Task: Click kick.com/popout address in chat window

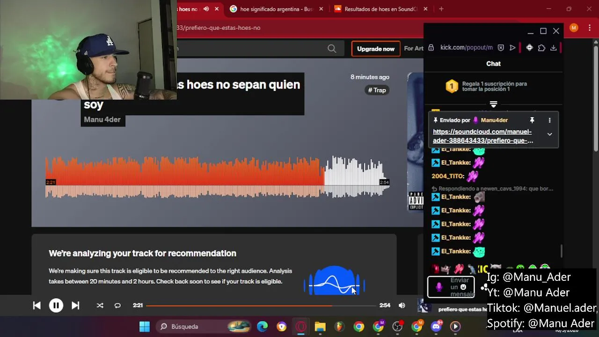Action: click(x=466, y=47)
